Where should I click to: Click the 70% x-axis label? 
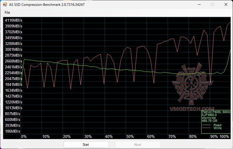[172, 136]
